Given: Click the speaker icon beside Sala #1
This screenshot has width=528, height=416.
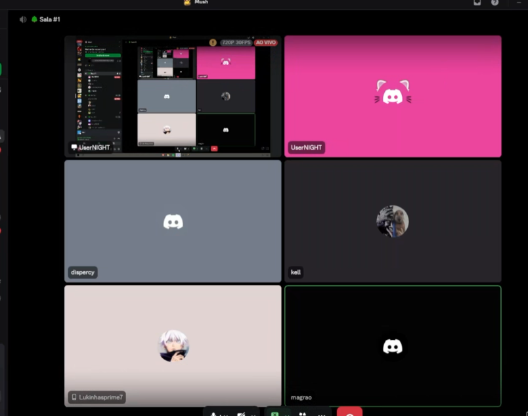Looking at the screenshot, I should point(23,20).
